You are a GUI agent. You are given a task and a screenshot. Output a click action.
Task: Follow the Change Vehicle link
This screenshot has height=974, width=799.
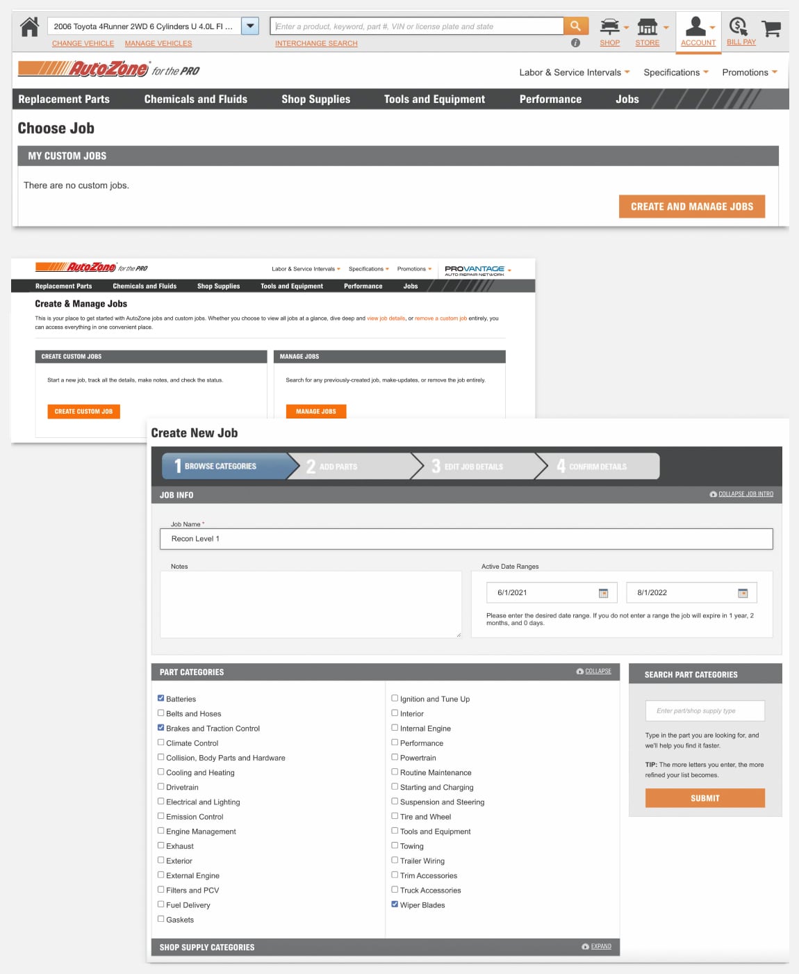click(x=83, y=43)
